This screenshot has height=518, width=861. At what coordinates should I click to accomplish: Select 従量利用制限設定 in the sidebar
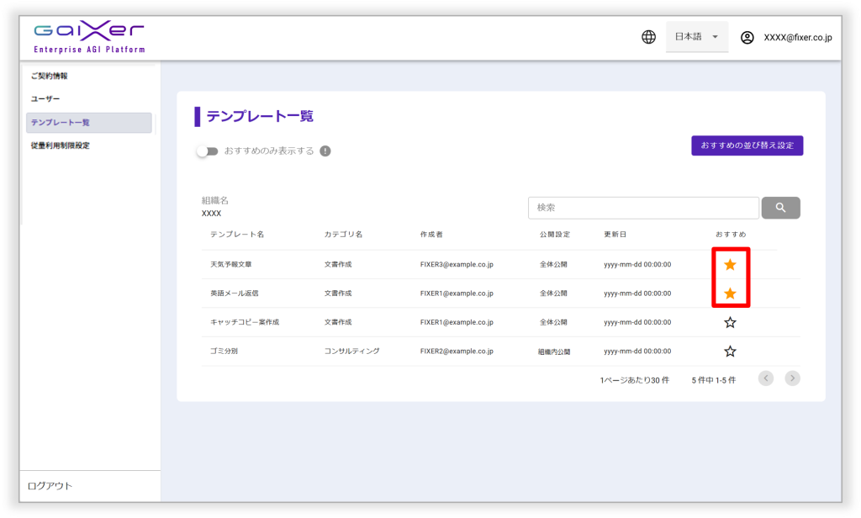61,145
